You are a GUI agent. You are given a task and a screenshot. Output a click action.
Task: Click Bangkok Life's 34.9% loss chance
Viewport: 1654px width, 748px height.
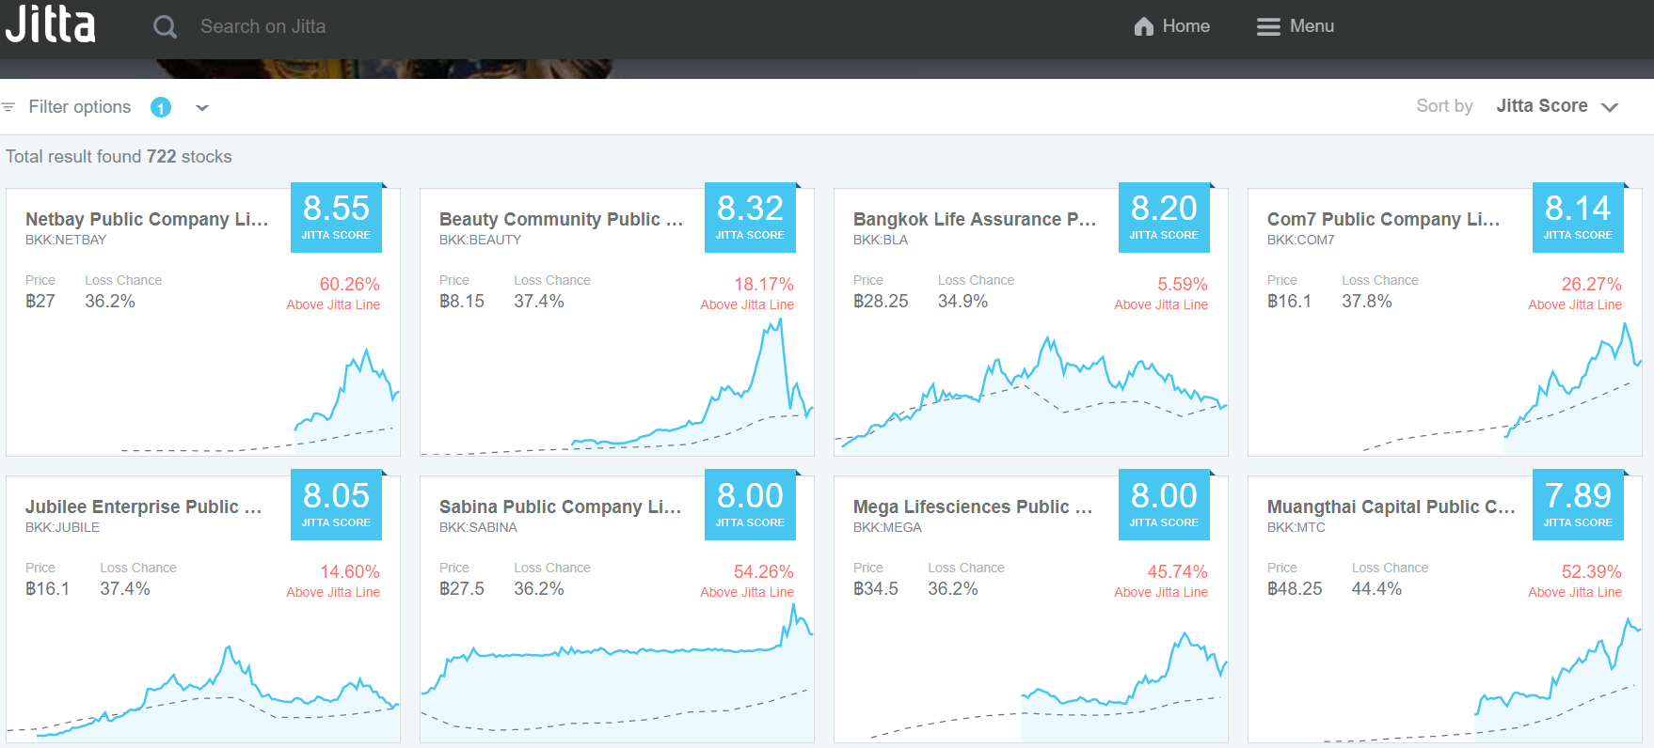click(962, 302)
